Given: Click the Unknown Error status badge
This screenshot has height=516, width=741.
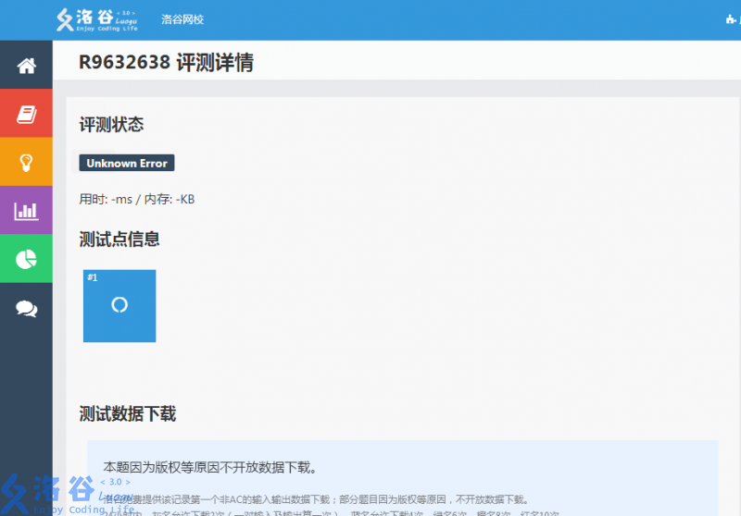Looking at the screenshot, I should (x=127, y=163).
